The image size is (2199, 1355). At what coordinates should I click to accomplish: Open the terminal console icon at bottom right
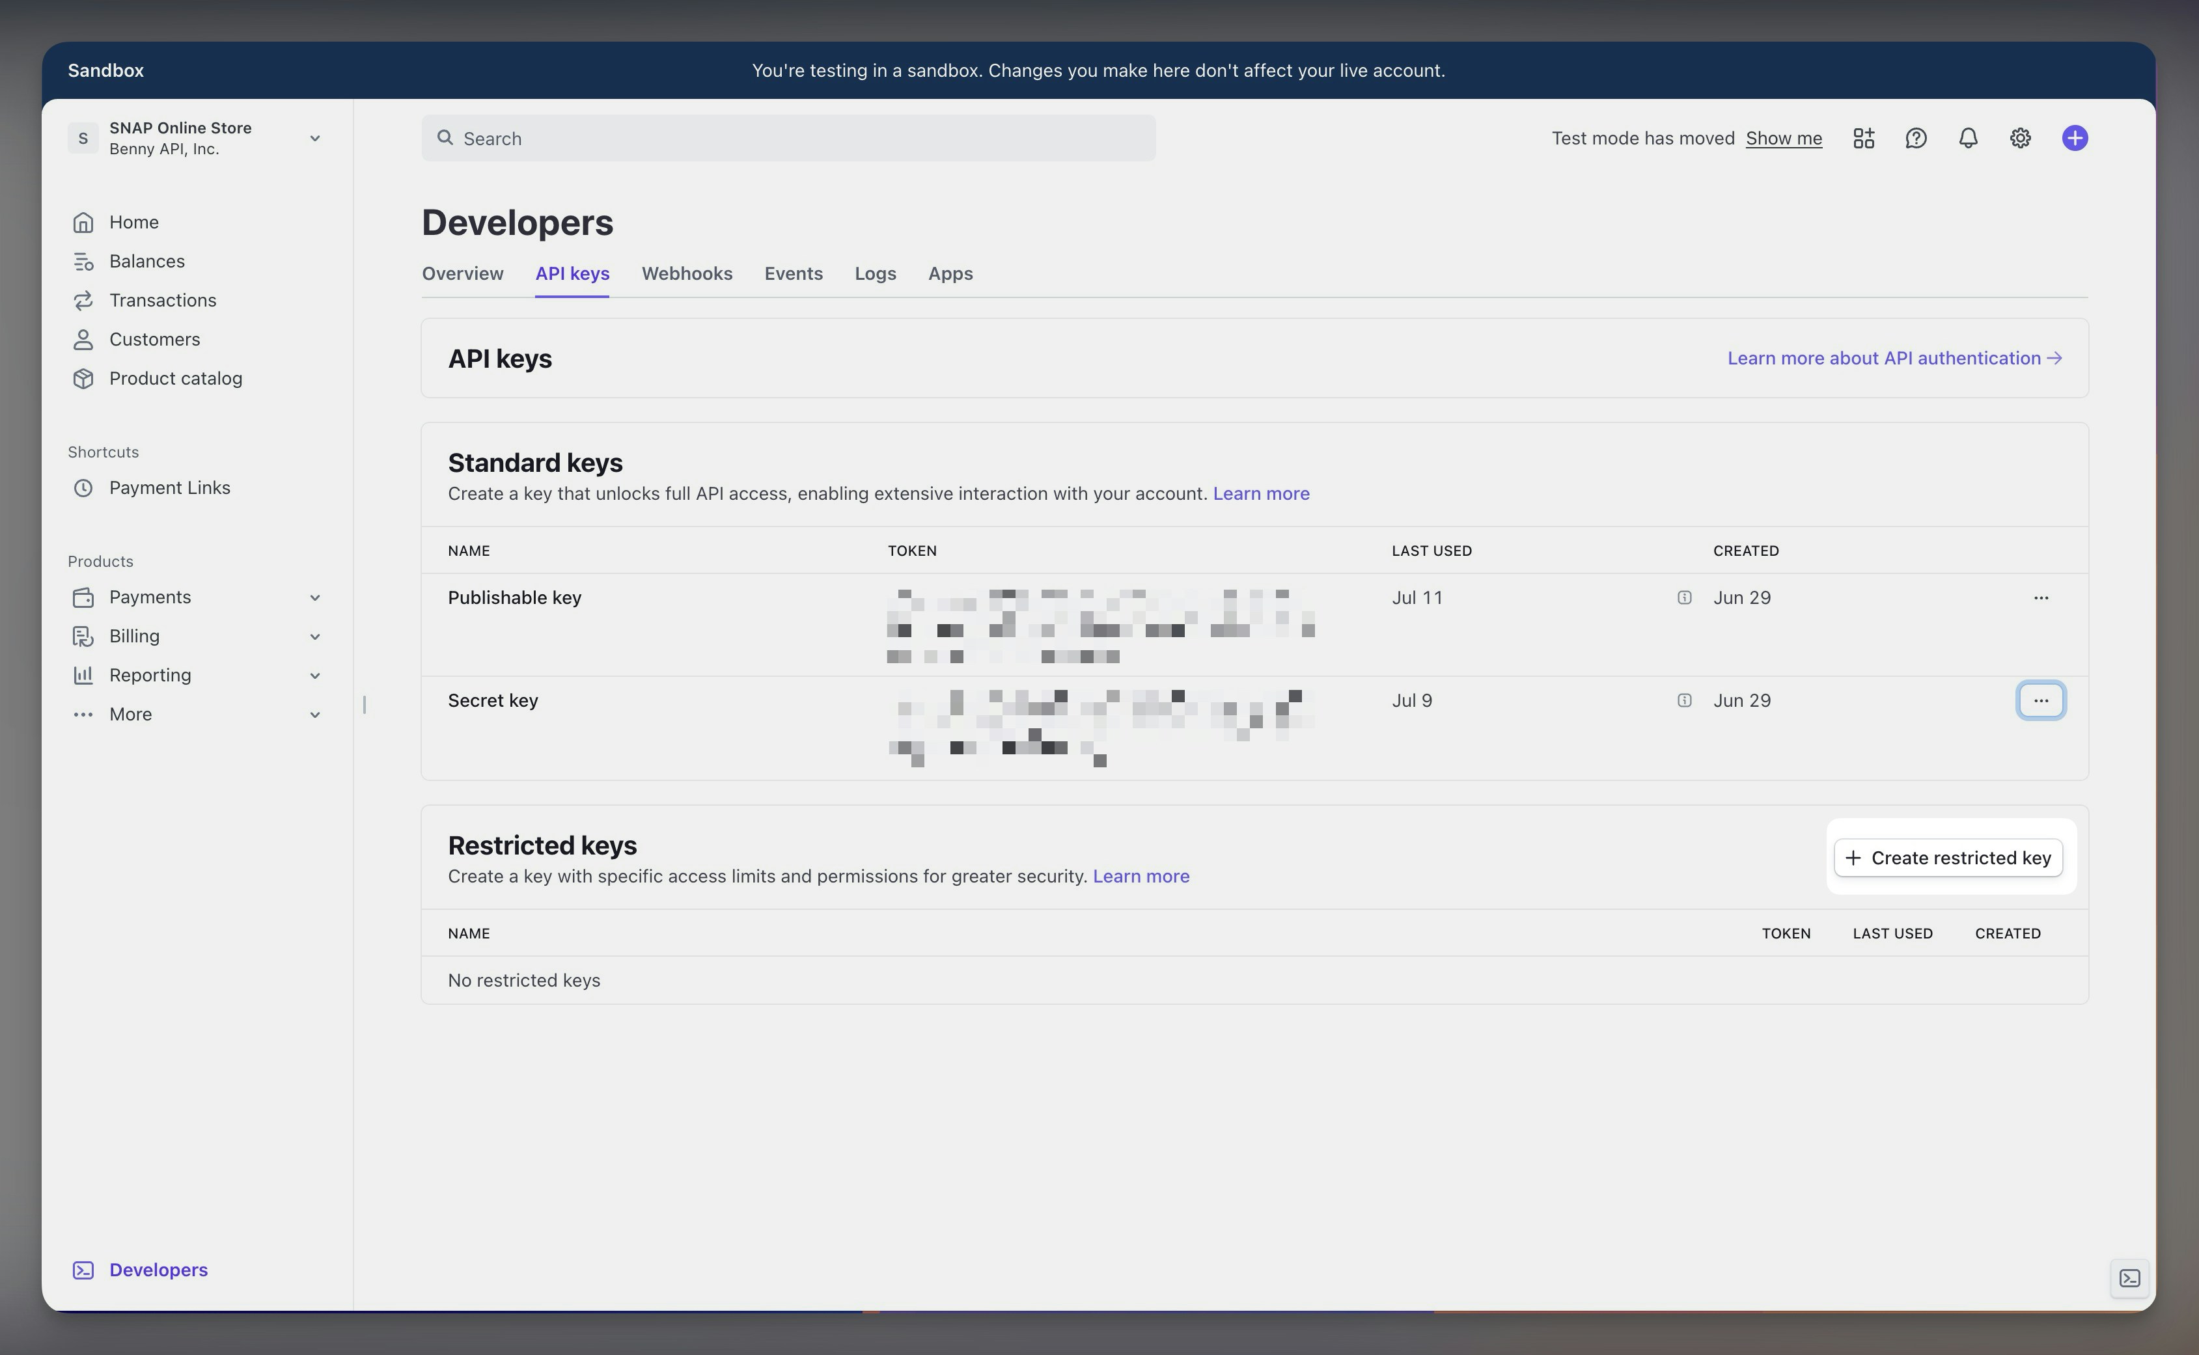2130,1278
